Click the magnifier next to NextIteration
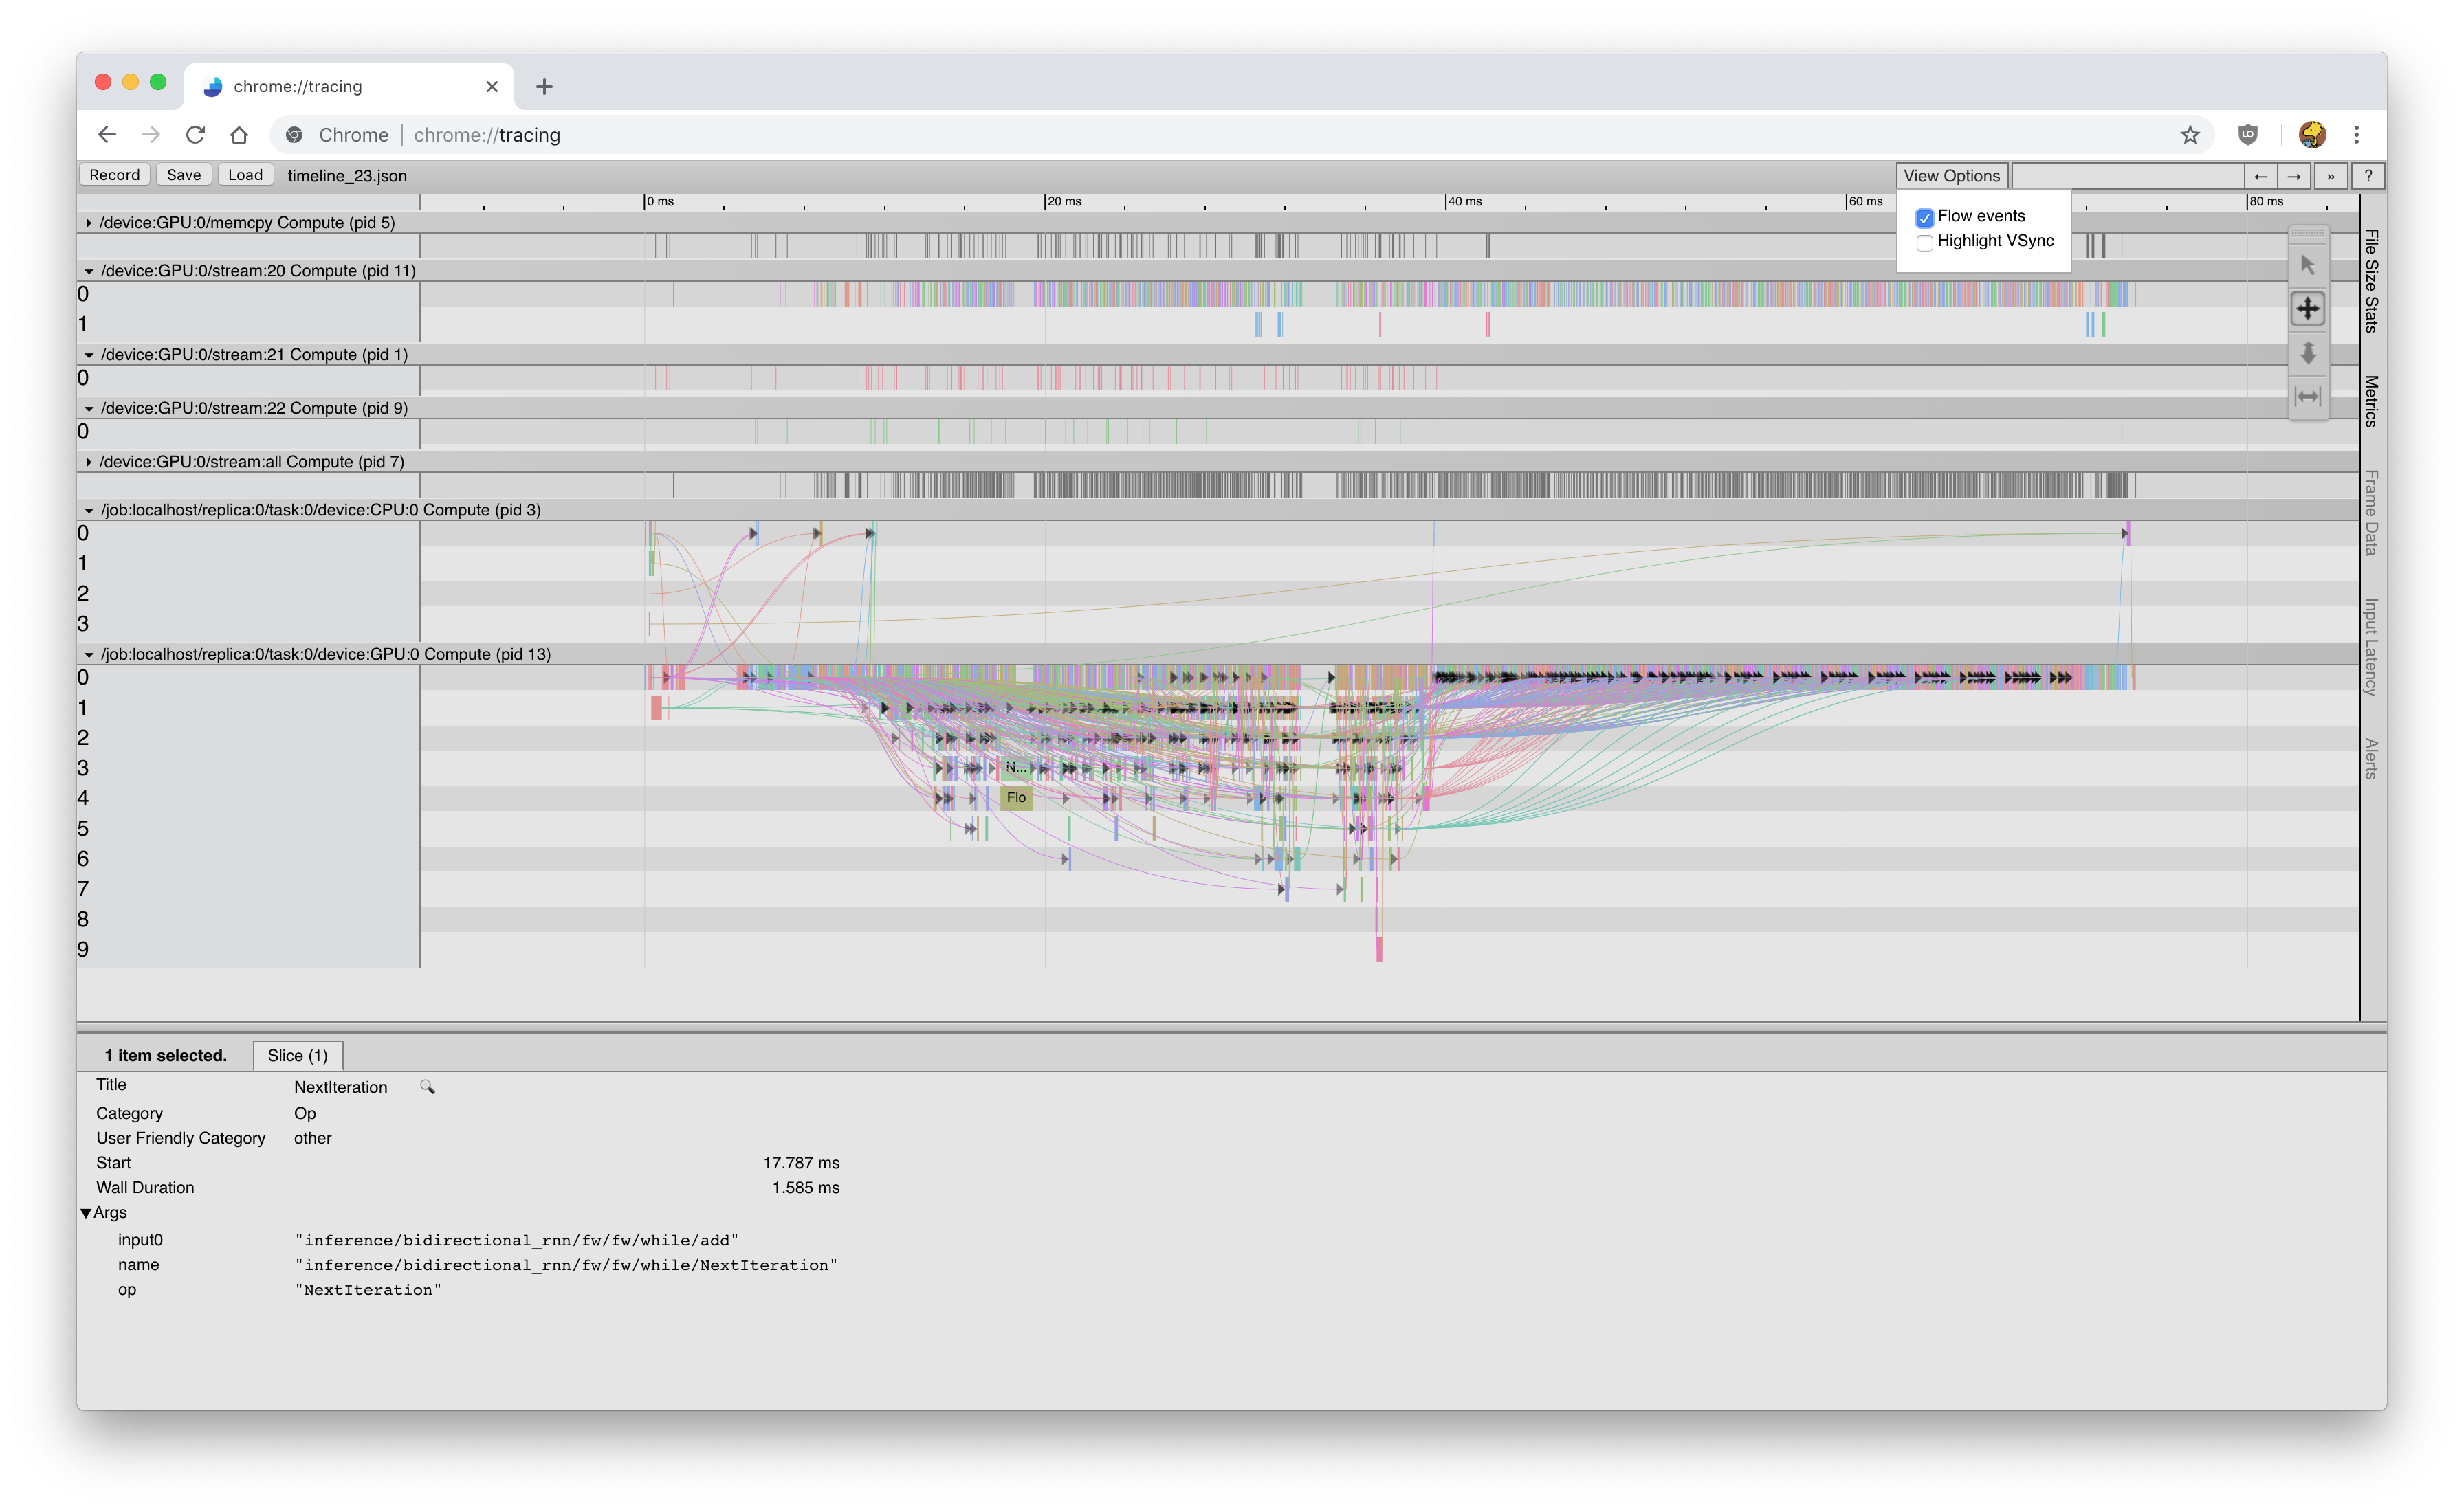This screenshot has width=2464, height=1512. [x=427, y=1087]
